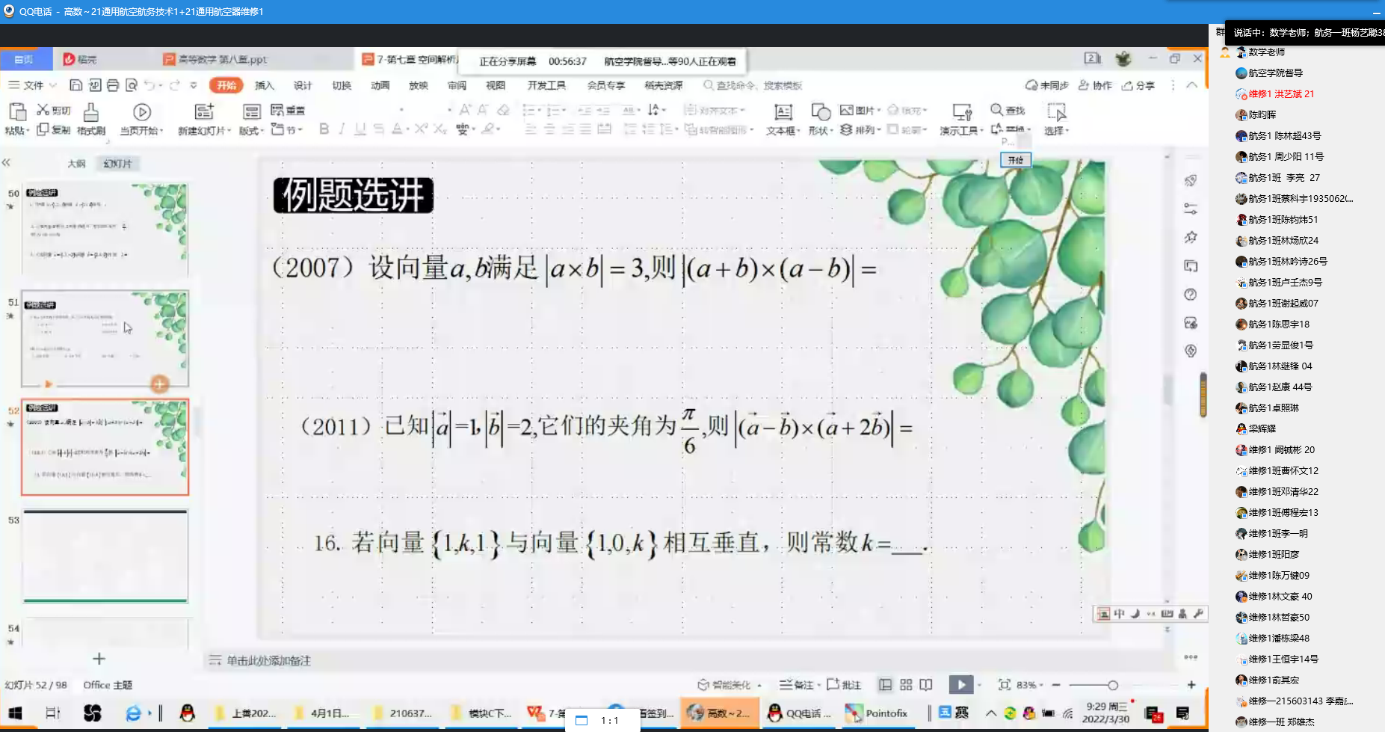Switch to the Outline panel tab

tap(76, 164)
